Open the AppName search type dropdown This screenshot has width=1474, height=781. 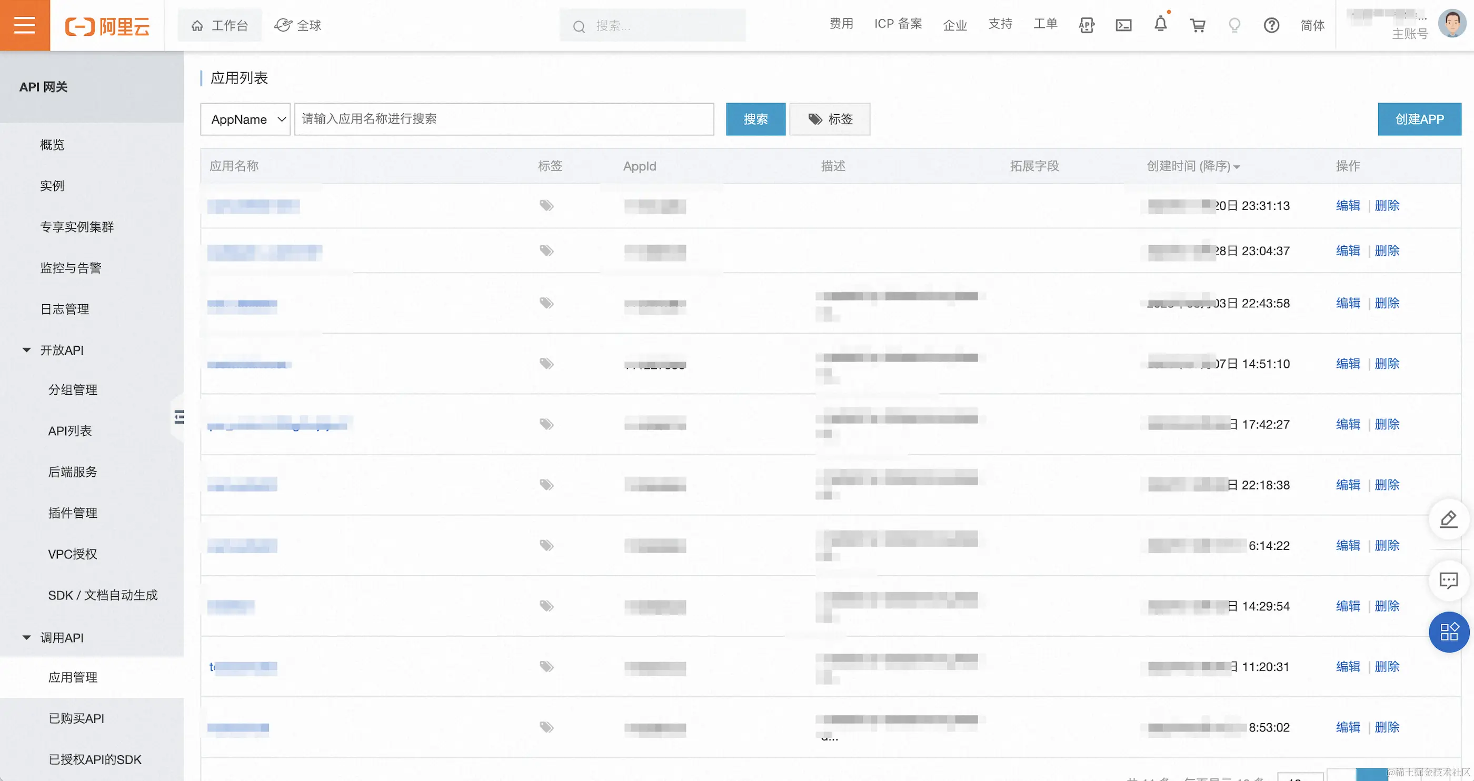tap(245, 119)
